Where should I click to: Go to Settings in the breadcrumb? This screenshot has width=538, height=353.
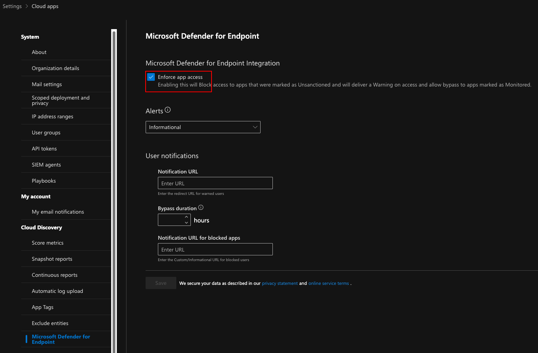point(12,6)
